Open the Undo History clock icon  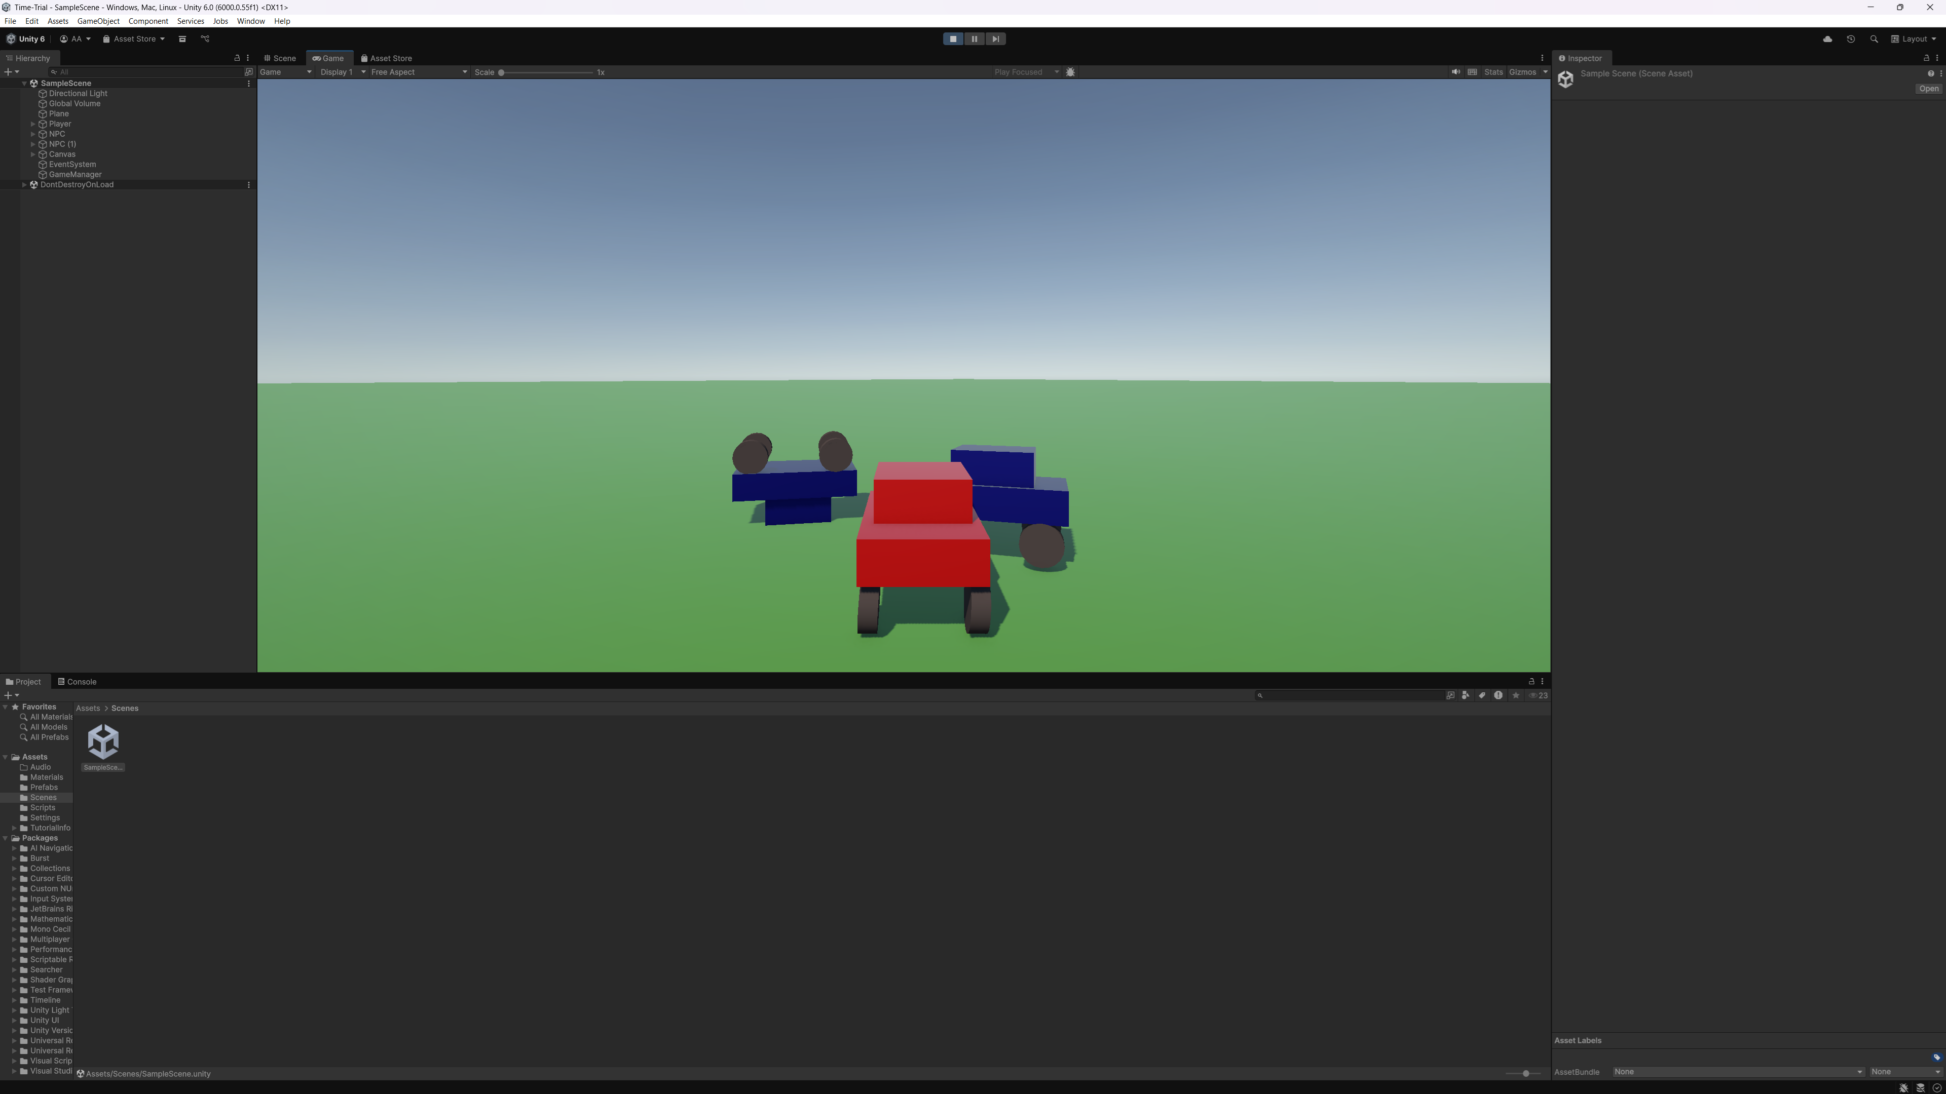(1850, 40)
